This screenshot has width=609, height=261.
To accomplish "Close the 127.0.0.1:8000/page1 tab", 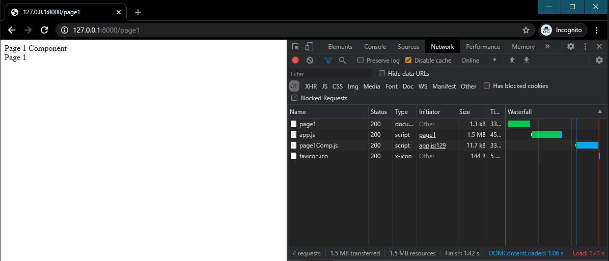I will click(119, 12).
